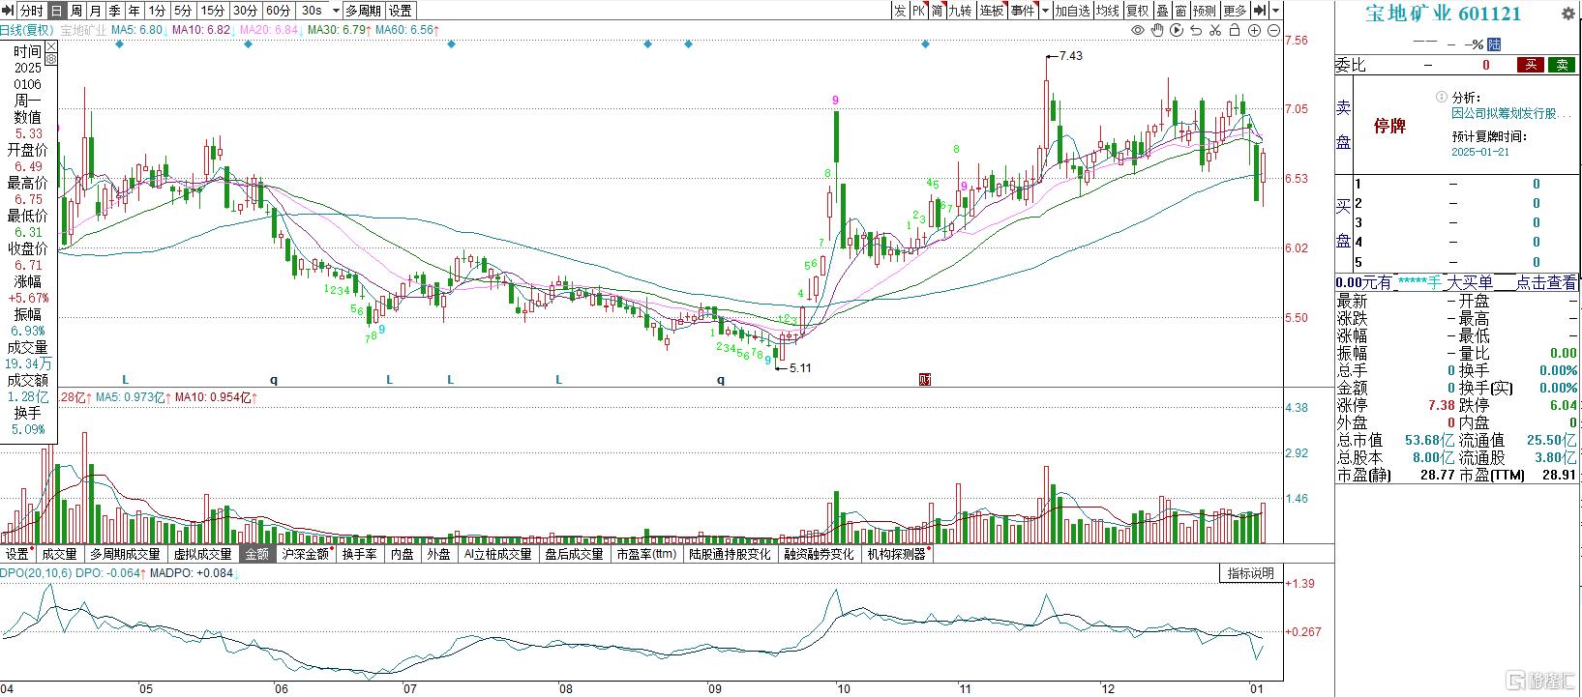
Task: Select the 沪深金额 tab
Action: [305, 554]
